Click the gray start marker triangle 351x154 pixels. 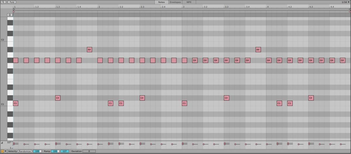tap(14, 9)
